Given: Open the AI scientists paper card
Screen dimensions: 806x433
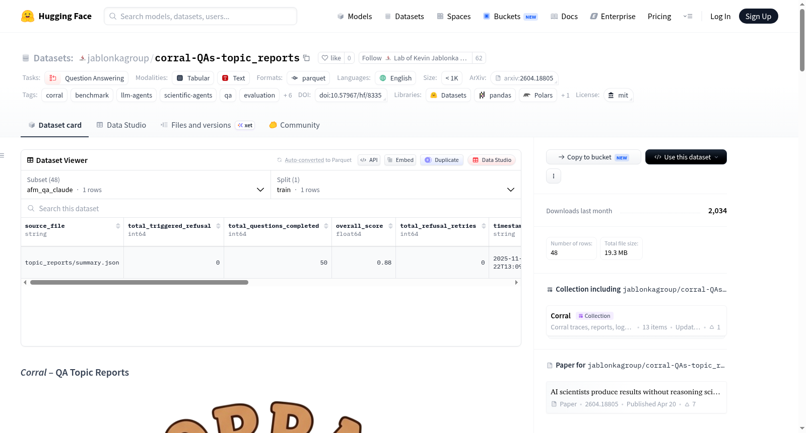Looking at the screenshot, I should (x=636, y=397).
